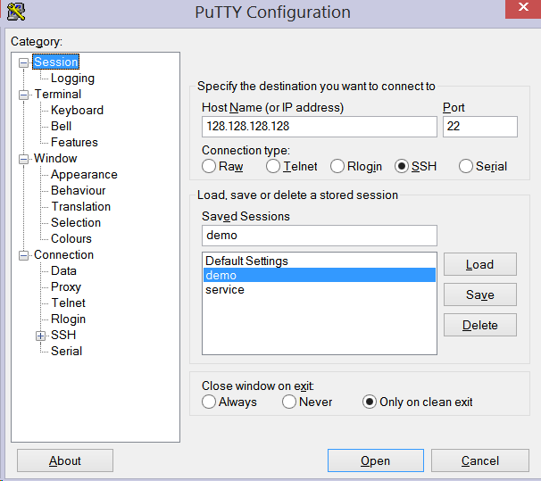Open the Translation category

click(80, 206)
